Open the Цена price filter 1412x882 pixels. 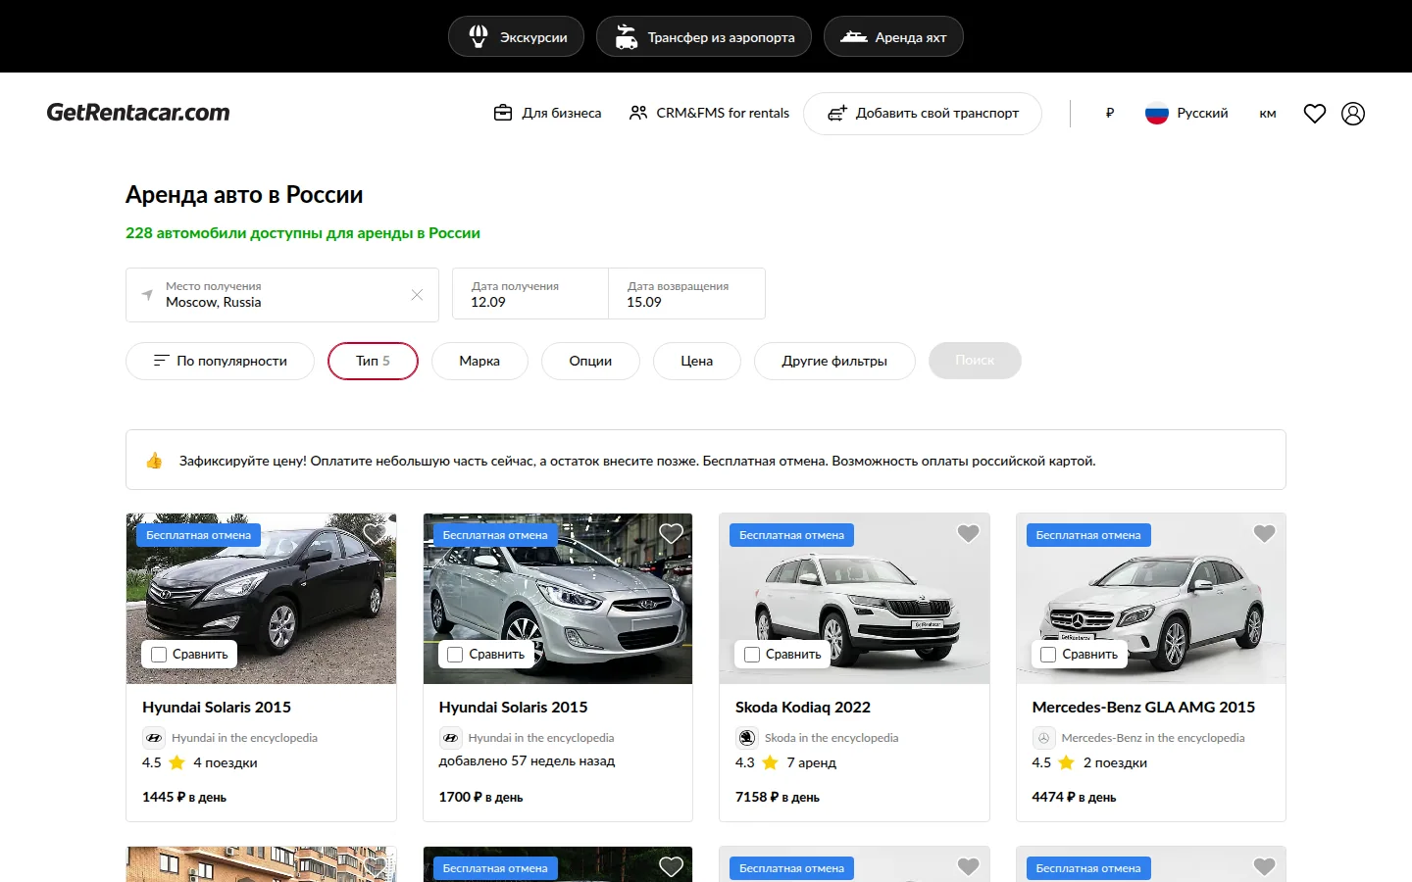pyautogui.click(x=697, y=361)
